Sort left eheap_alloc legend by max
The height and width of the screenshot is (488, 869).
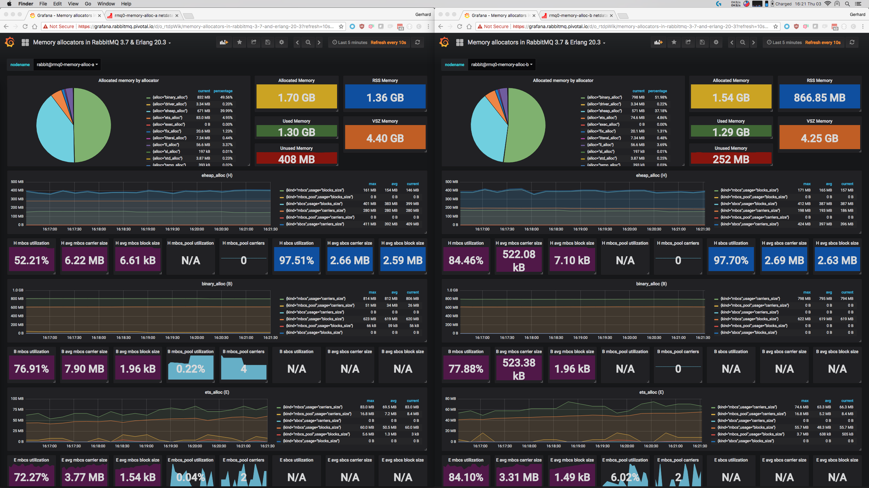372,184
